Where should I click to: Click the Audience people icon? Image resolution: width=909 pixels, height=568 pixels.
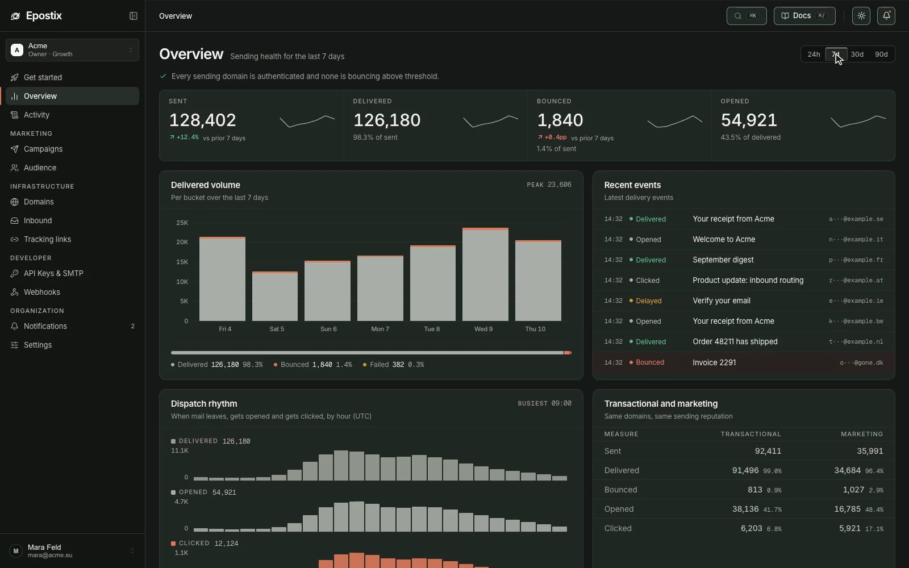(15, 168)
